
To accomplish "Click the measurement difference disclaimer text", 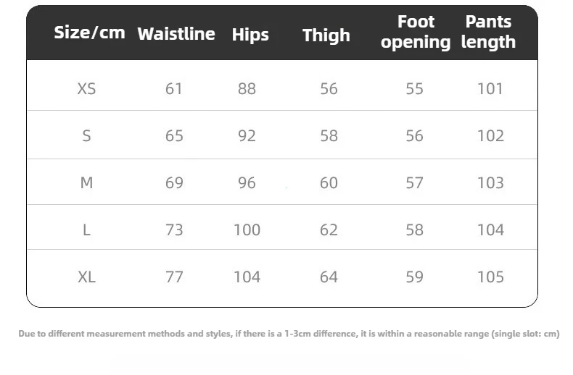I will 289,334.
